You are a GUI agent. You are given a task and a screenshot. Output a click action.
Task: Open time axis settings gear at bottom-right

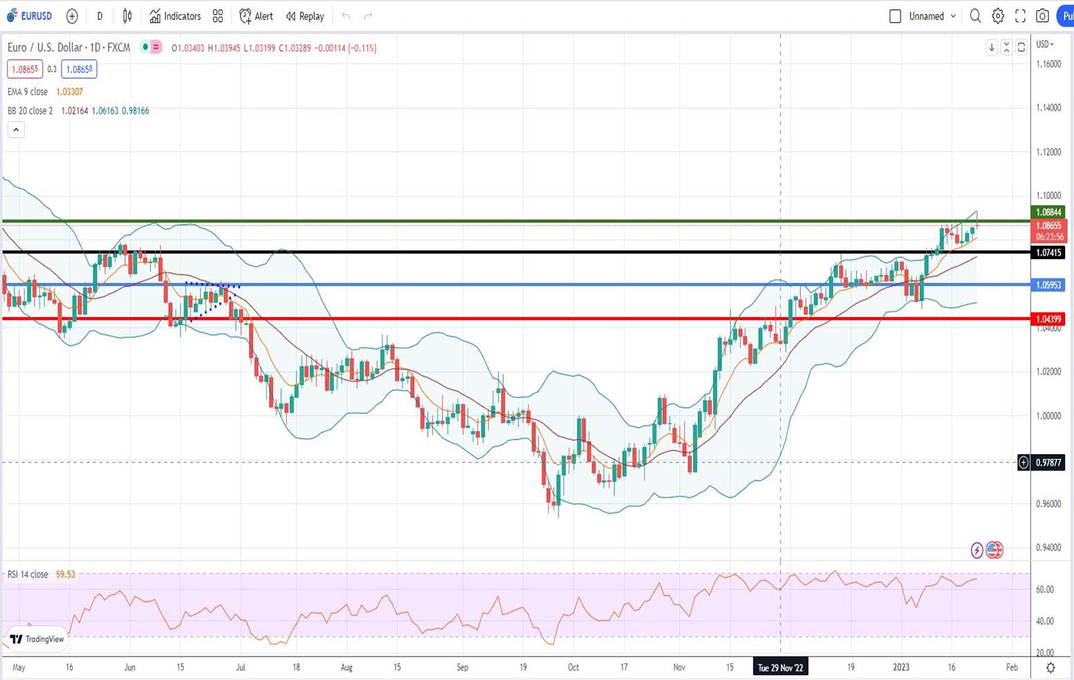tap(1051, 668)
